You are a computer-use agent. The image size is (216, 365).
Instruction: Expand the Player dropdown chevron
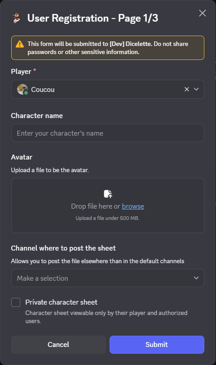click(196, 89)
